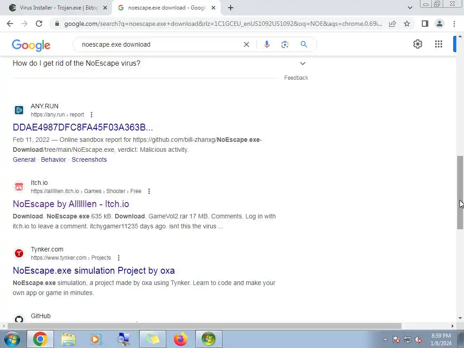Click the page vertical scrollbar thumb
This screenshot has height=348, width=464.
(460, 192)
